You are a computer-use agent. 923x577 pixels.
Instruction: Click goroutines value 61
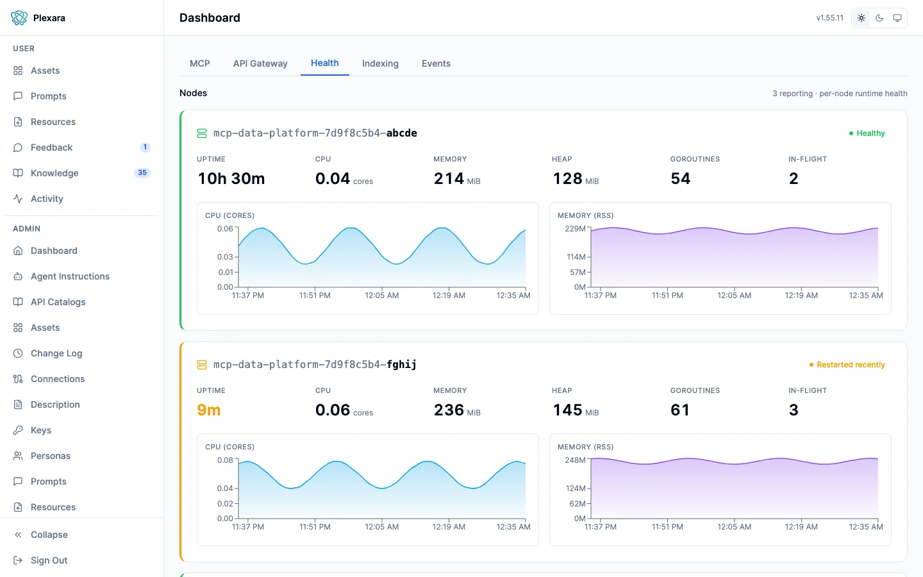(x=680, y=410)
